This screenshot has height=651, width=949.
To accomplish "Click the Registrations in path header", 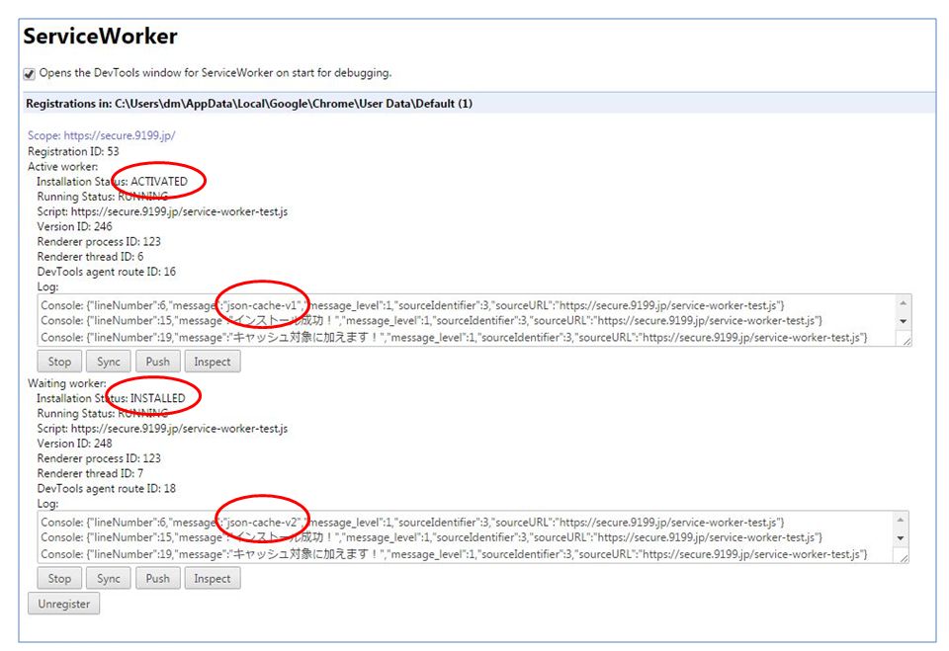I will (x=249, y=104).
